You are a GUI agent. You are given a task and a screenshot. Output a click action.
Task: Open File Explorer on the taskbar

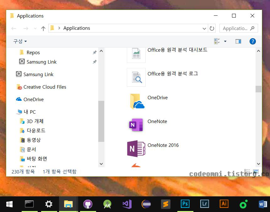68,204
